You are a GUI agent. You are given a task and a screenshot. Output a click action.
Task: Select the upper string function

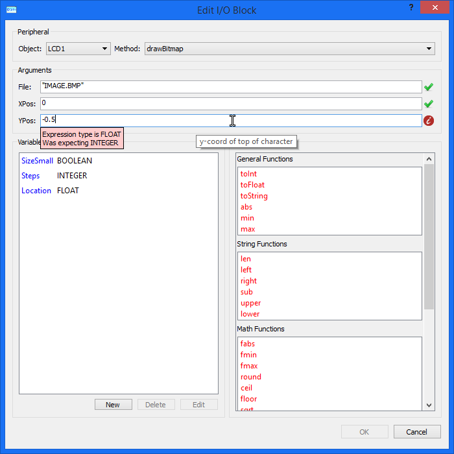250,303
